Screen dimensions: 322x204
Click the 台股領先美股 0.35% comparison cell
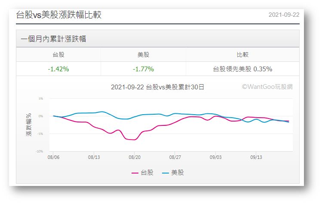click(x=242, y=69)
